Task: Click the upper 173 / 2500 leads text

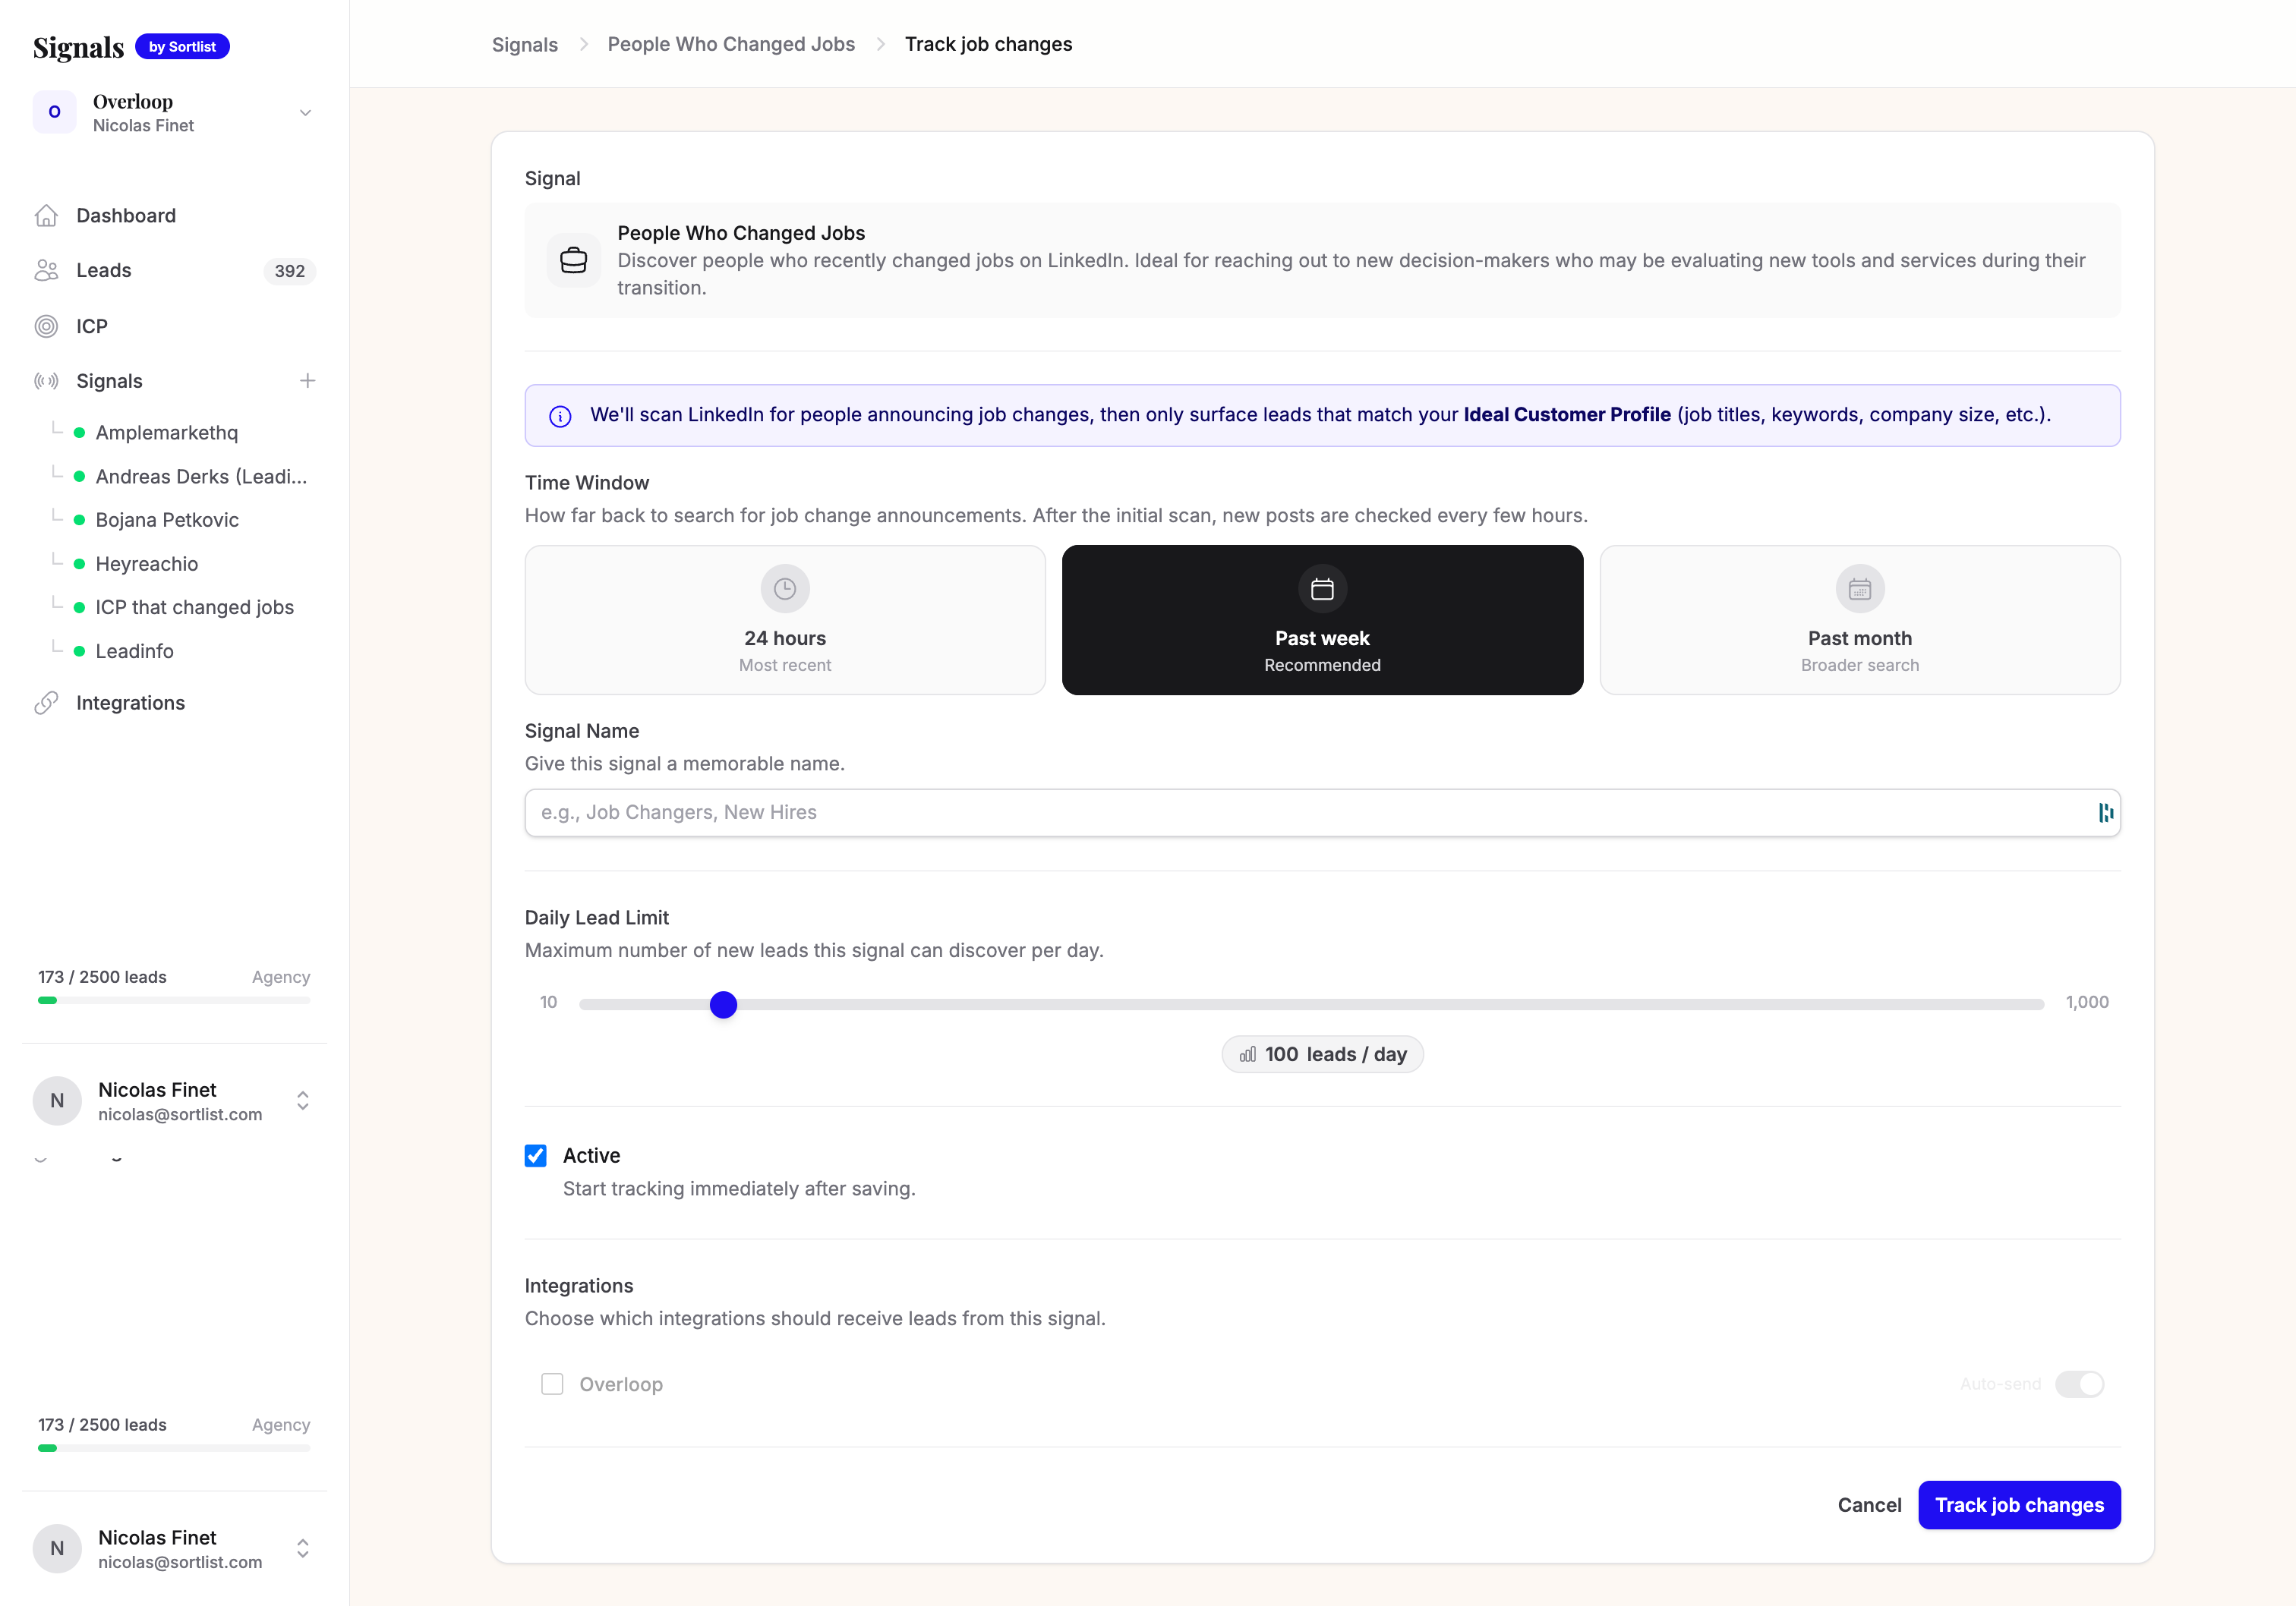Action: pyautogui.click(x=102, y=976)
